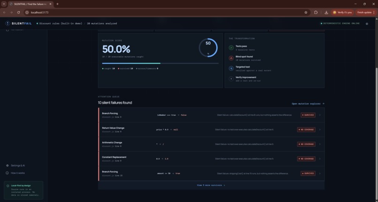Click the DETERMINISTIC ENGINE ONLINE status
This screenshot has width=378, height=202.
click(340, 23)
